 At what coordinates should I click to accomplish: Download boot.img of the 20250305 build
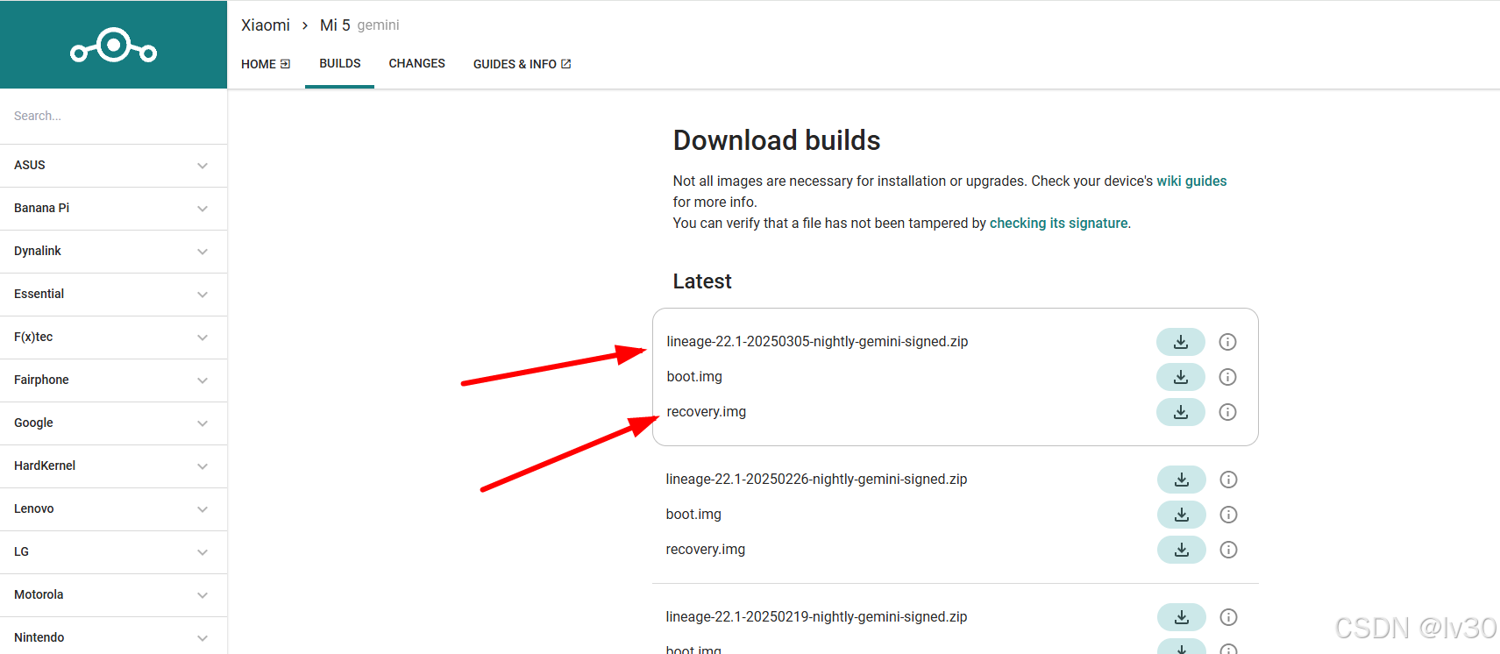pyautogui.click(x=1181, y=377)
